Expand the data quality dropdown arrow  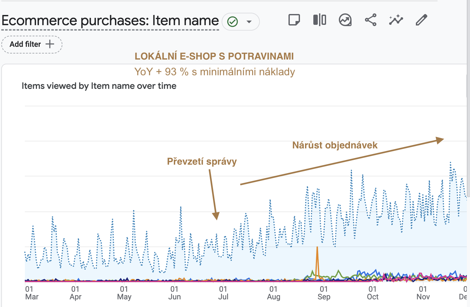249,22
